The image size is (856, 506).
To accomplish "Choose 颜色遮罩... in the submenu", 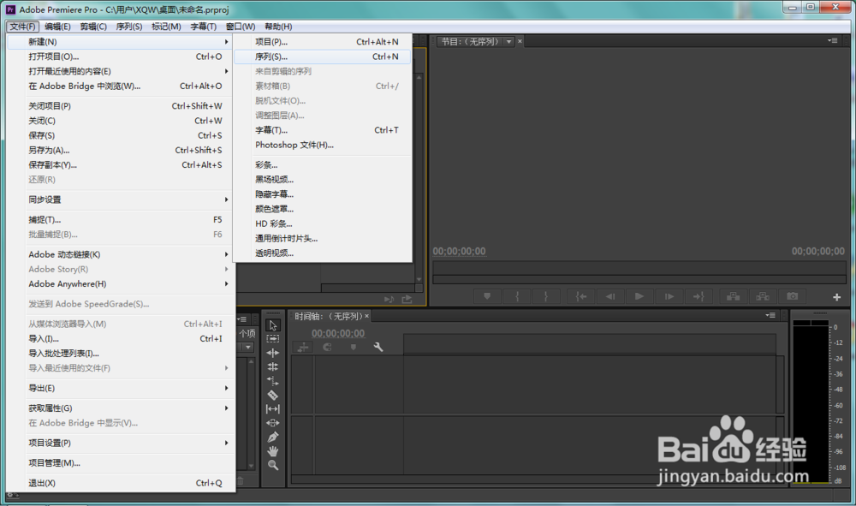I will click(322, 209).
